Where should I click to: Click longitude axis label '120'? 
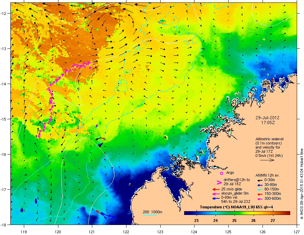[x=58, y=232]
